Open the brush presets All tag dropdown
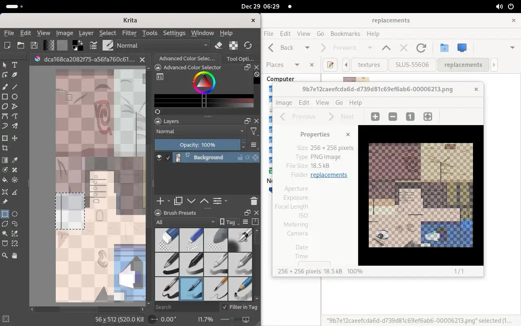Image resolution: width=521 pixels, height=326 pixels. (186, 222)
